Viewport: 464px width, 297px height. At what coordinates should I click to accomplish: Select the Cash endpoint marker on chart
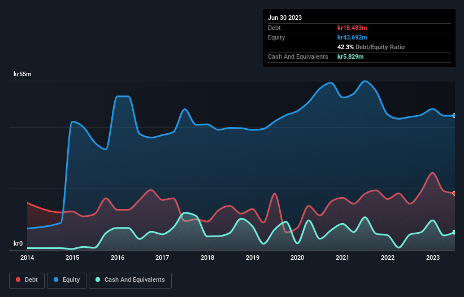[x=454, y=232]
